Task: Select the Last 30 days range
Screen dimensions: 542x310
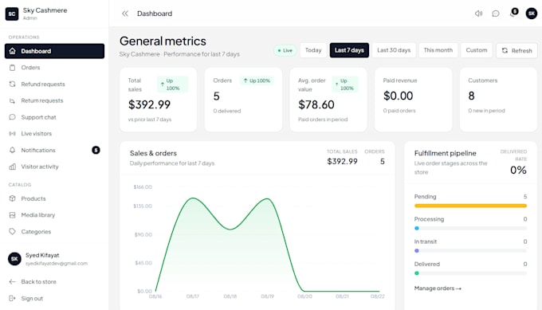Action: point(394,50)
